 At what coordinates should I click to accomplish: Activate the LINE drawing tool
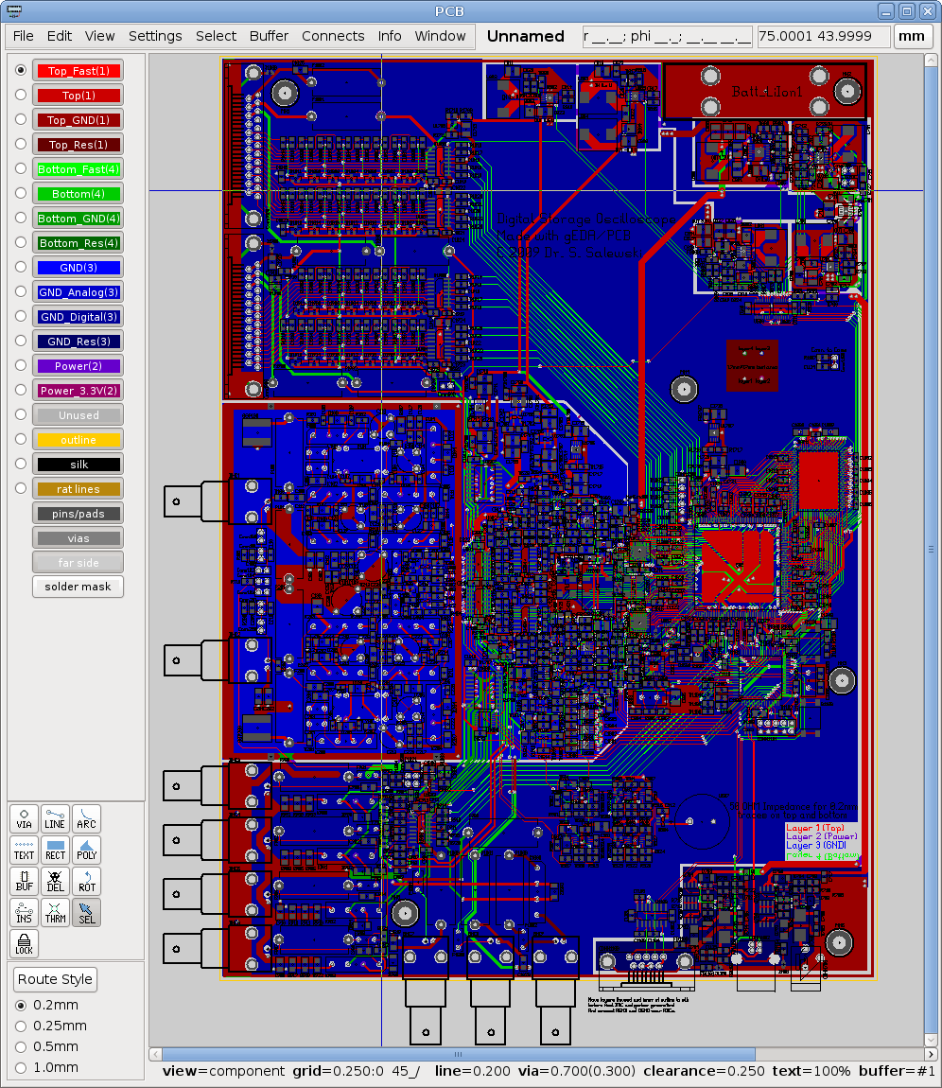click(x=55, y=818)
